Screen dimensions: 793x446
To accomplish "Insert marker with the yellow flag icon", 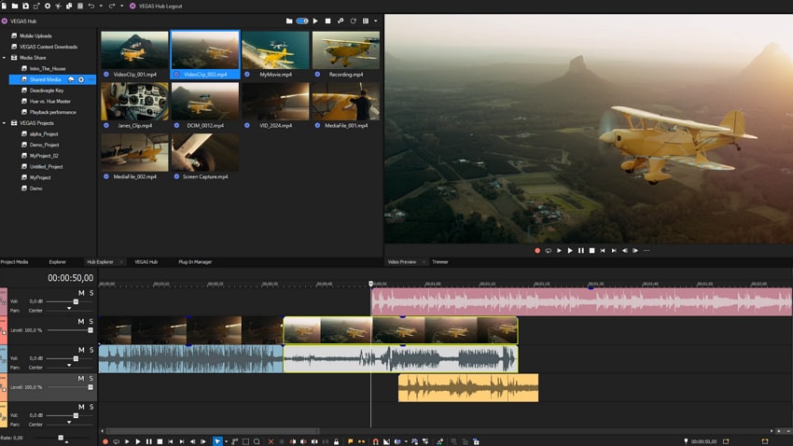I will point(350,441).
